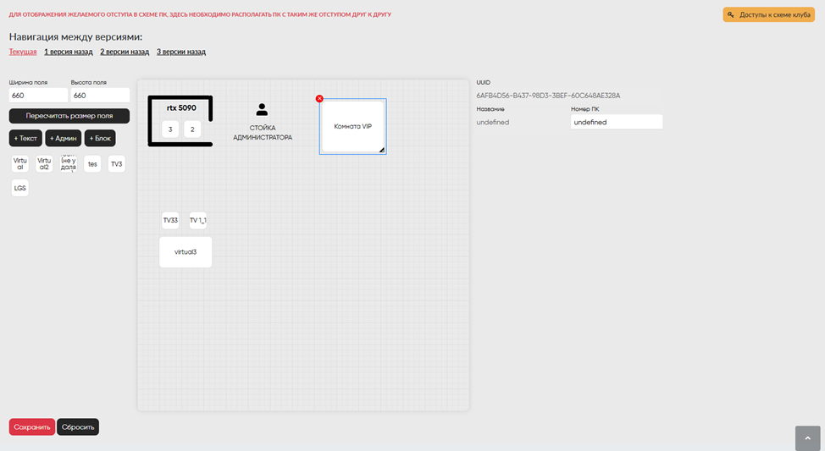The image size is (825, 451).
Task: Pick the TV 1_1 tile on the canvas
Action: (x=197, y=220)
